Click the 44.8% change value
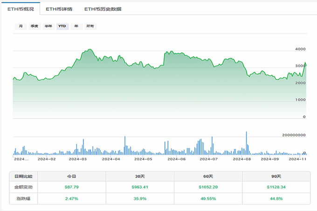The height and width of the screenshot is (211, 317). point(276,198)
